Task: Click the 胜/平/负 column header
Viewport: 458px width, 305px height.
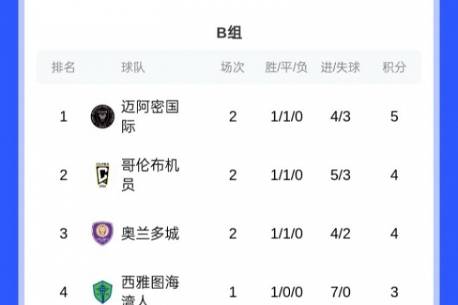Action: point(286,67)
